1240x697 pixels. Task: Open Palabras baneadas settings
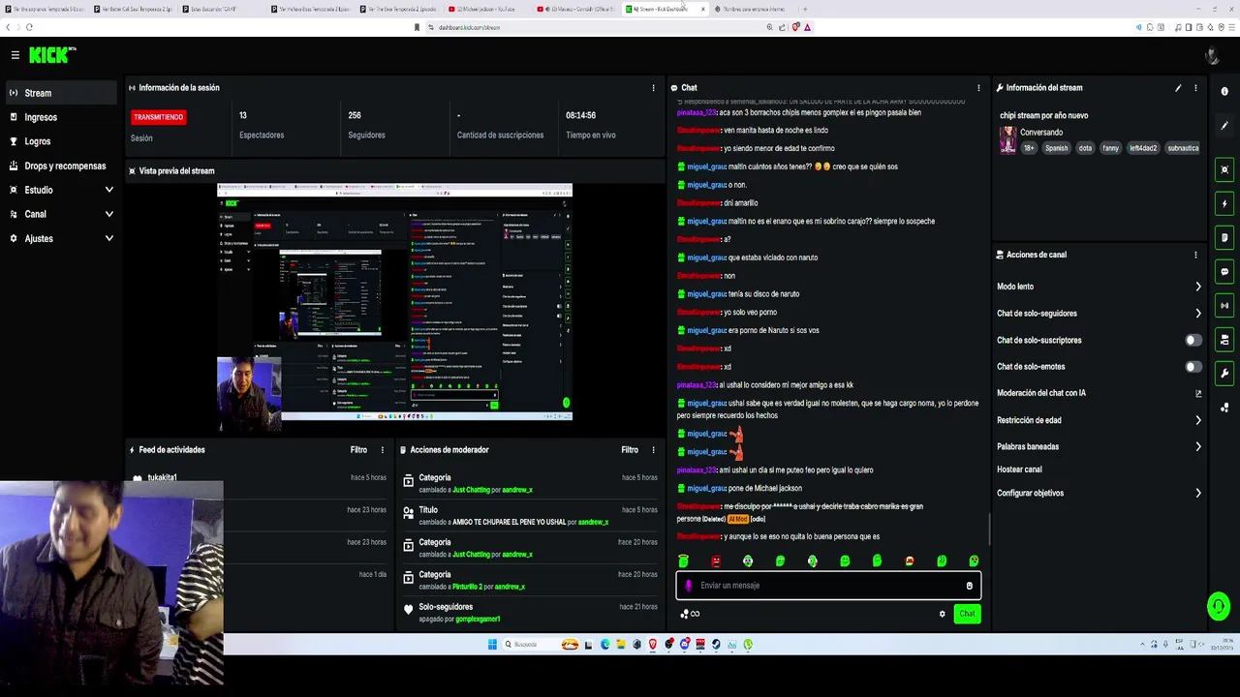(x=1100, y=446)
